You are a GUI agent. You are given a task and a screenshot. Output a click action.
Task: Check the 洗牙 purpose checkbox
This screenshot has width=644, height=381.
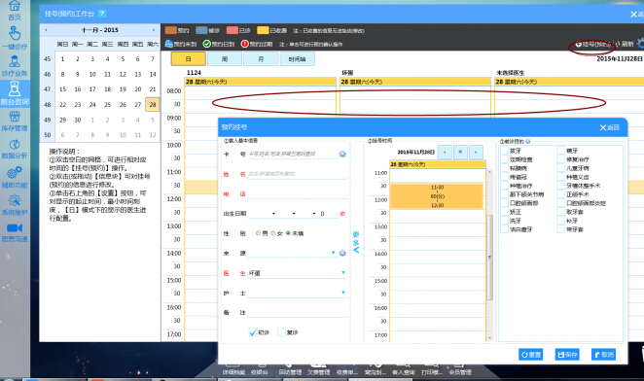coord(504,221)
